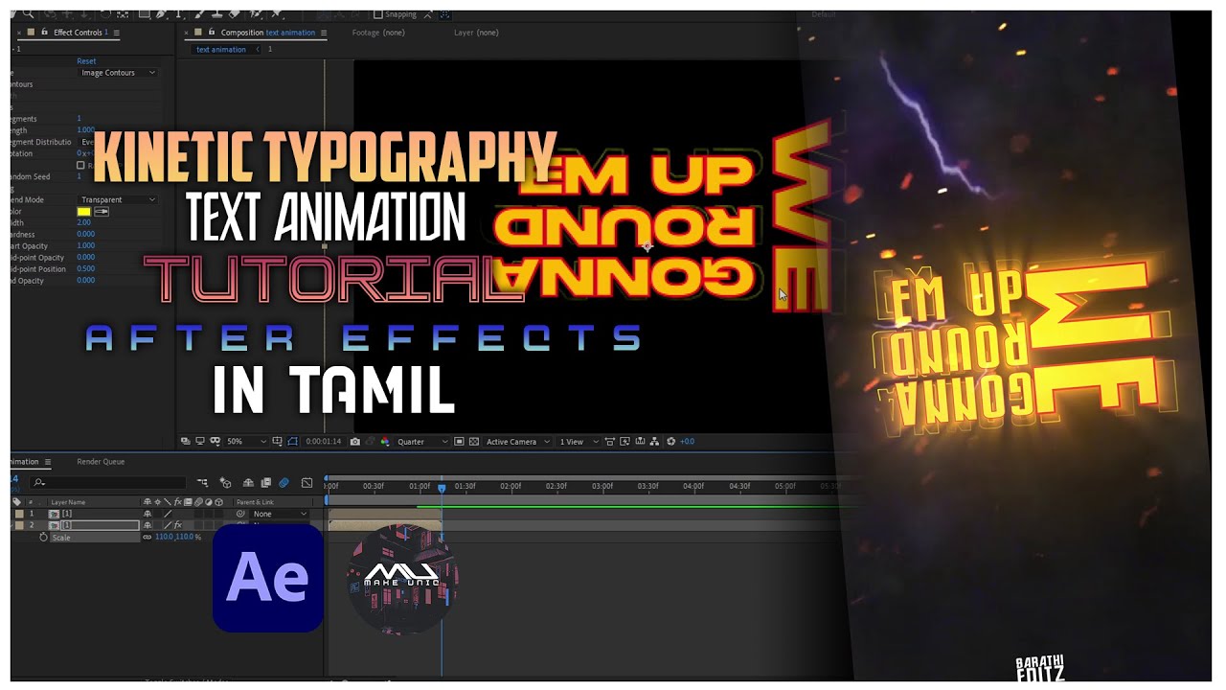The height and width of the screenshot is (690, 1226).
Task: Select layer 2 name field [1]
Action: click(101, 525)
